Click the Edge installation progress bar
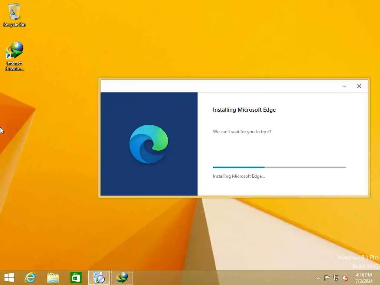This screenshot has width=380, height=285. [279, 167]
